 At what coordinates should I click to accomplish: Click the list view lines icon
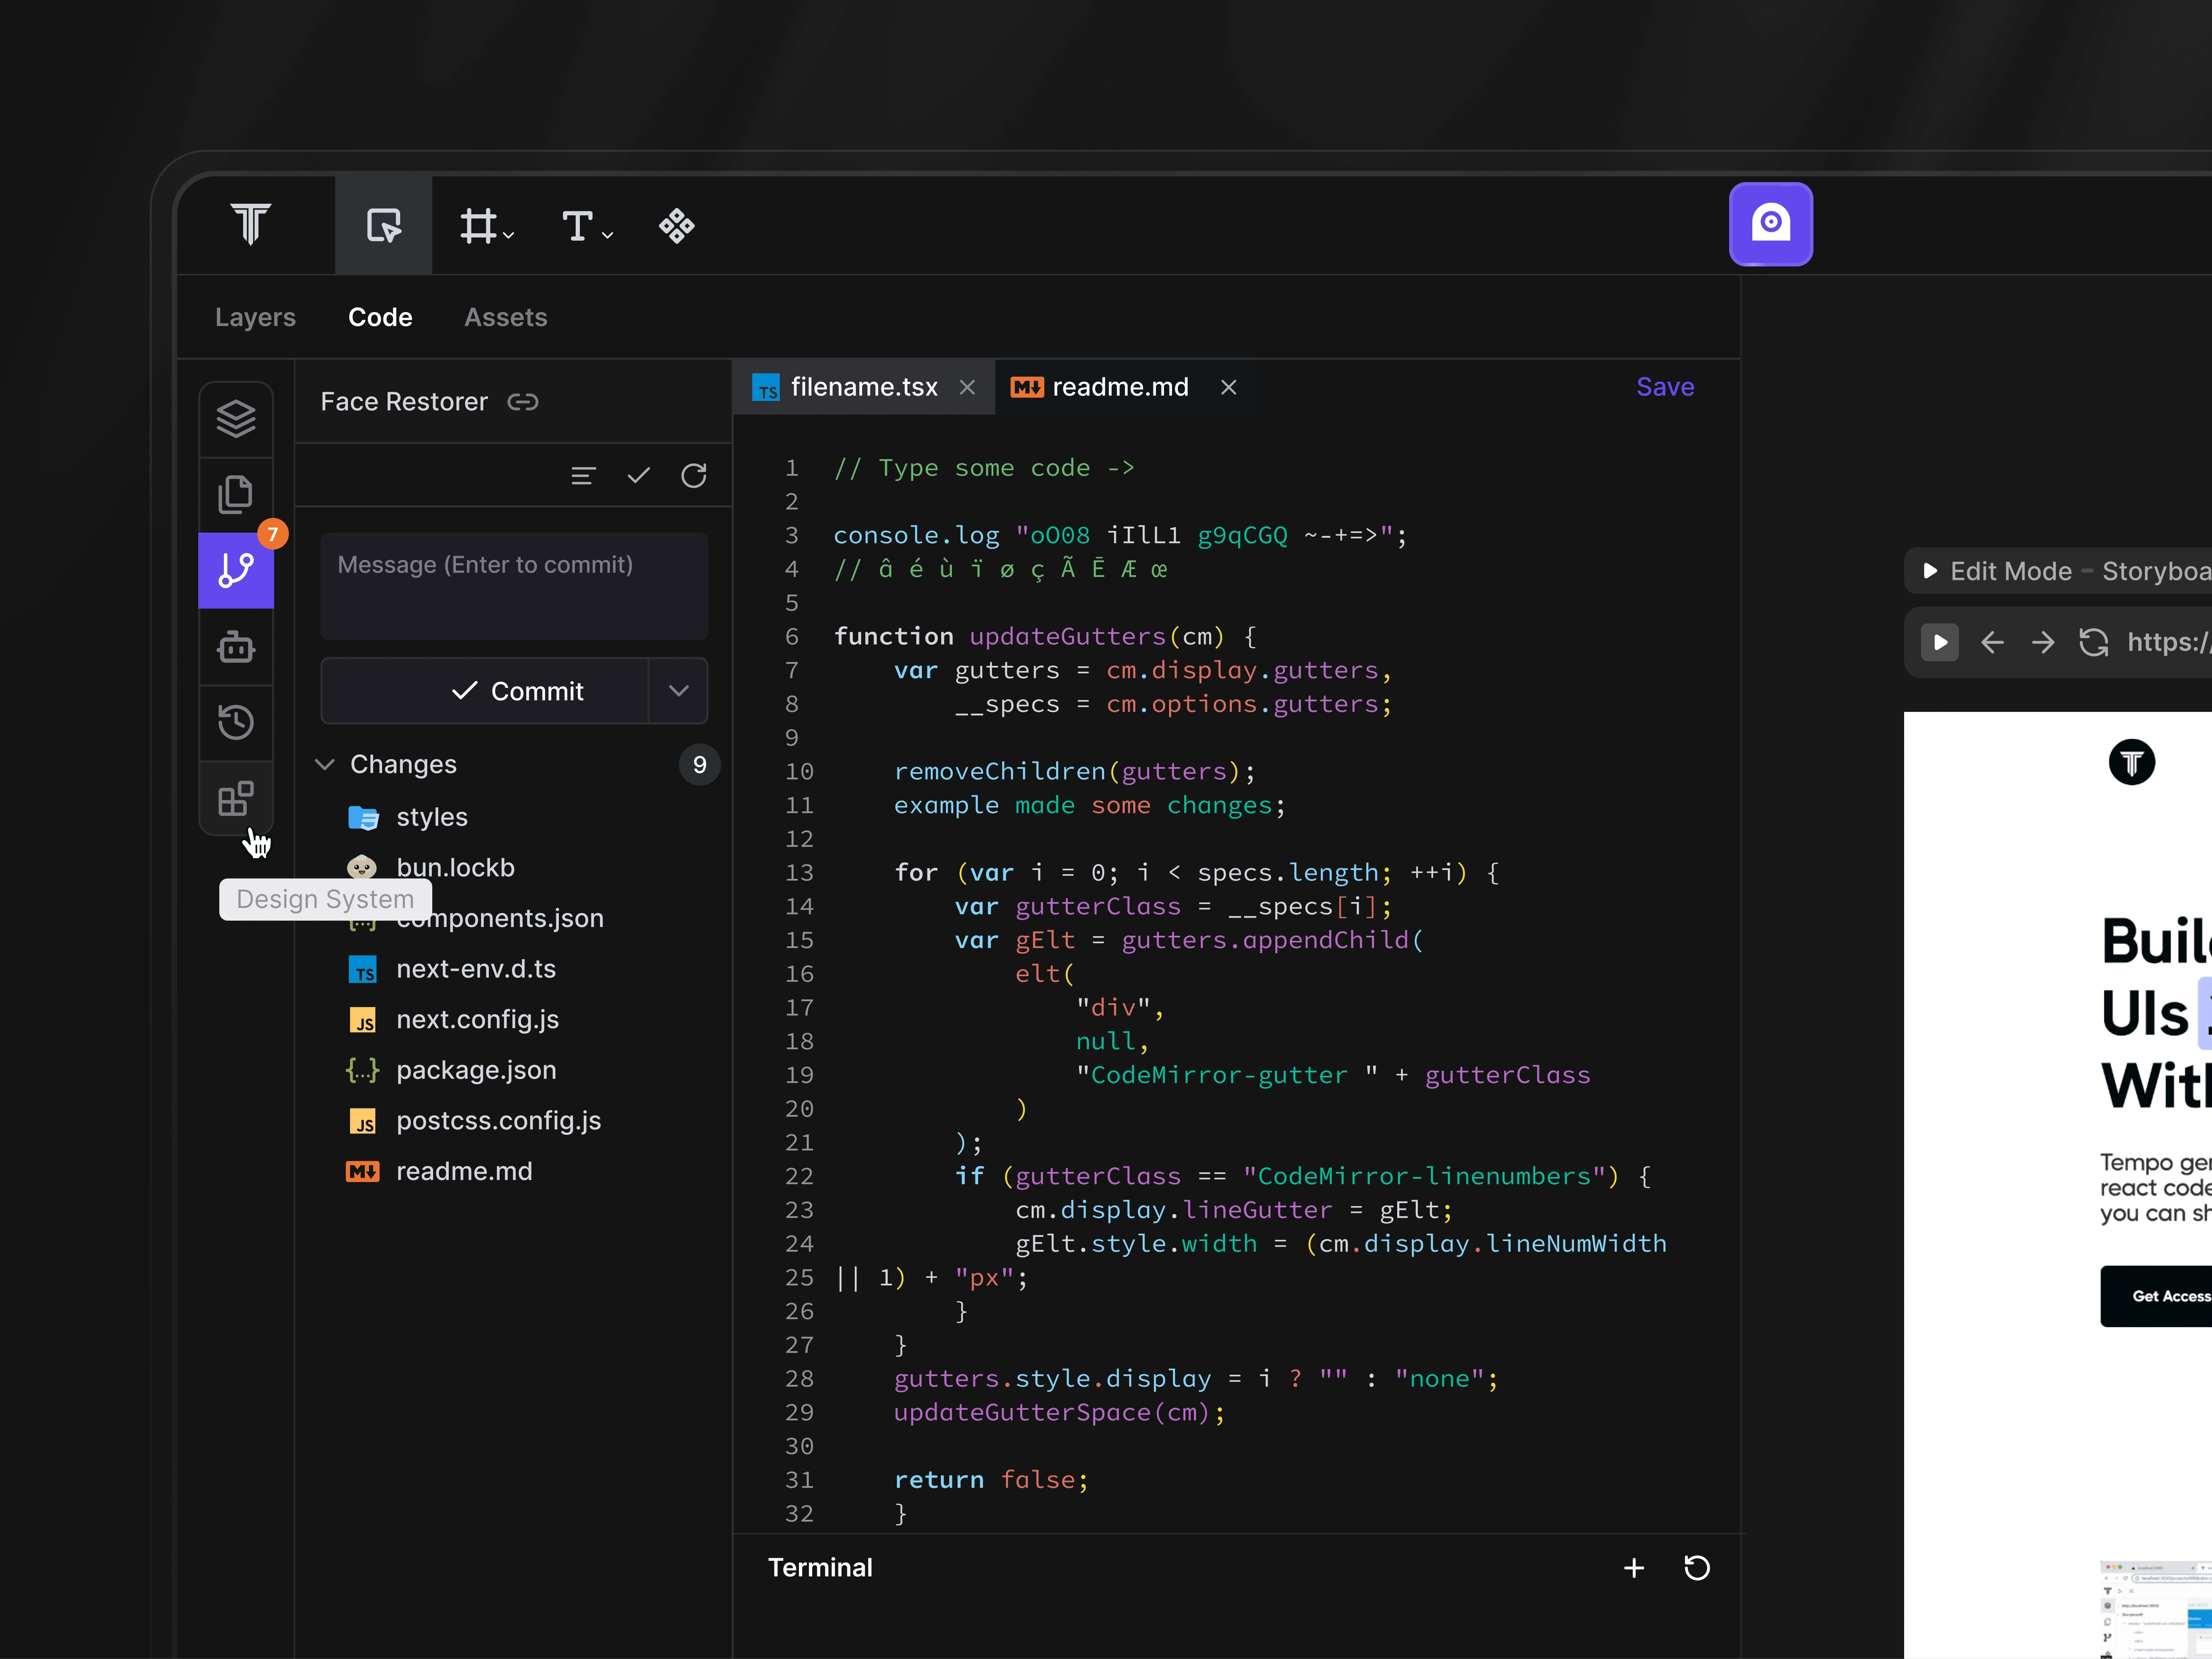click(583, 476)
